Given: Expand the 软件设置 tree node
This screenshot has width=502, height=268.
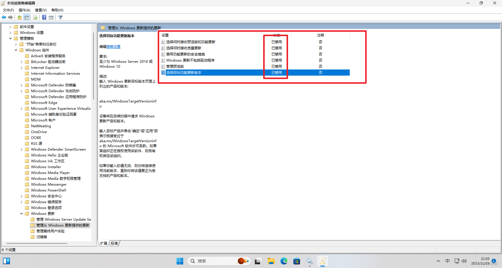Looking at the screenshot, I should (10, 27).
